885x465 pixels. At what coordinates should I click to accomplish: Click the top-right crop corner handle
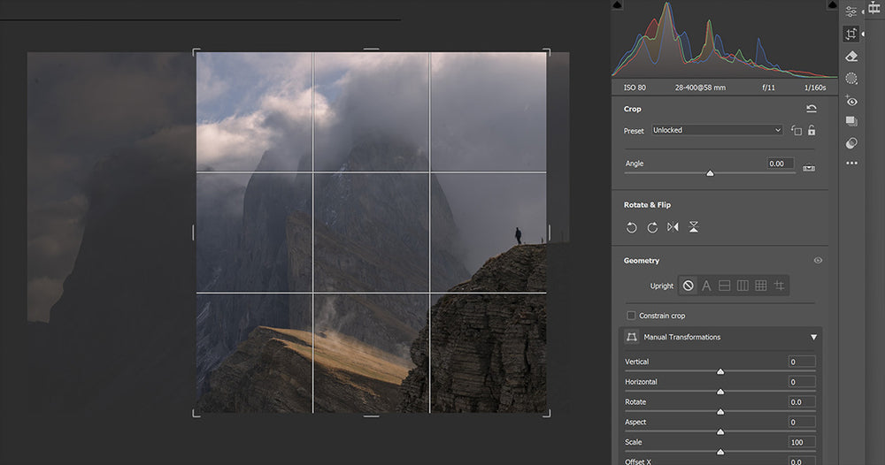[x=547, y=51]
